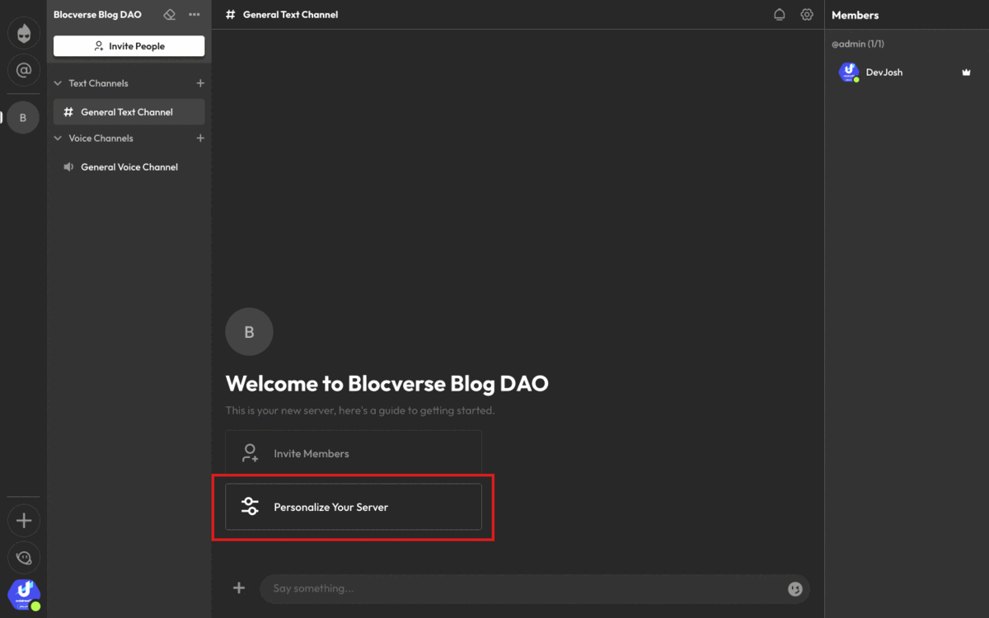Viewport: 989px width, 618px height.
Task: Focus the 'Say something...' message input
Action: coord(523,588)
